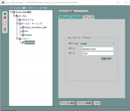Click the プロファイル globe icon
130x111 pixels.
tap(20, 20)
